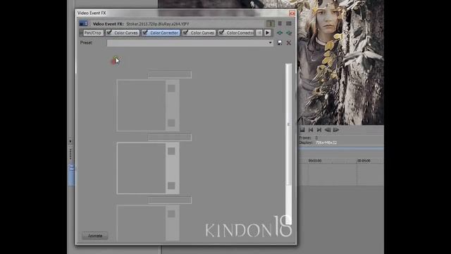Click the Save Preset floppy icon

coord(280,43)
